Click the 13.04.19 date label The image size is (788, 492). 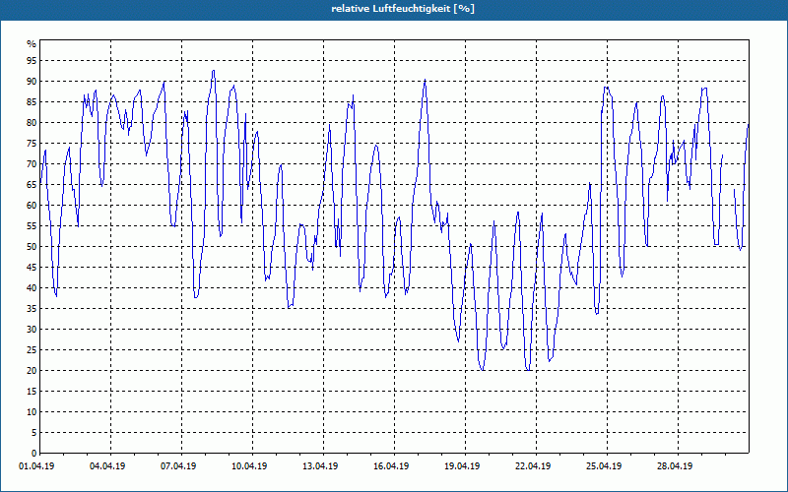pos(320,466)
